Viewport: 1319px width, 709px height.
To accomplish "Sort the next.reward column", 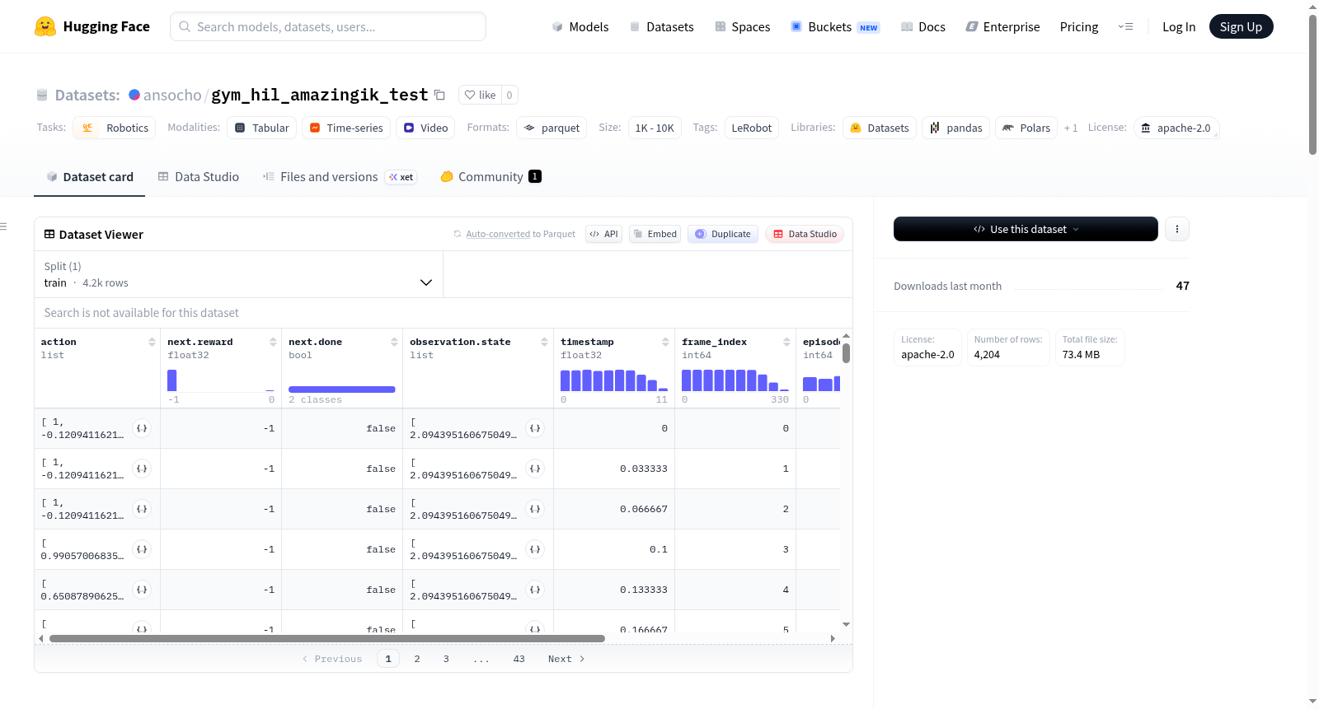I will (273, 342).
